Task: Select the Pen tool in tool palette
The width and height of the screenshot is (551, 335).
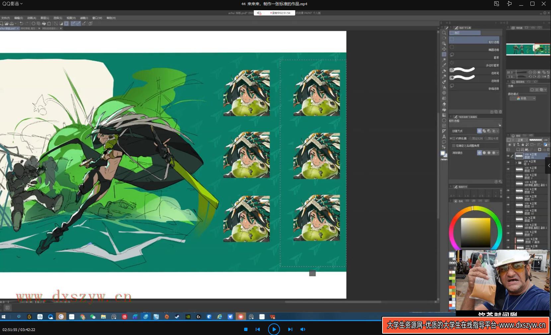Action: pyautogui.click(x=444, y=71)
